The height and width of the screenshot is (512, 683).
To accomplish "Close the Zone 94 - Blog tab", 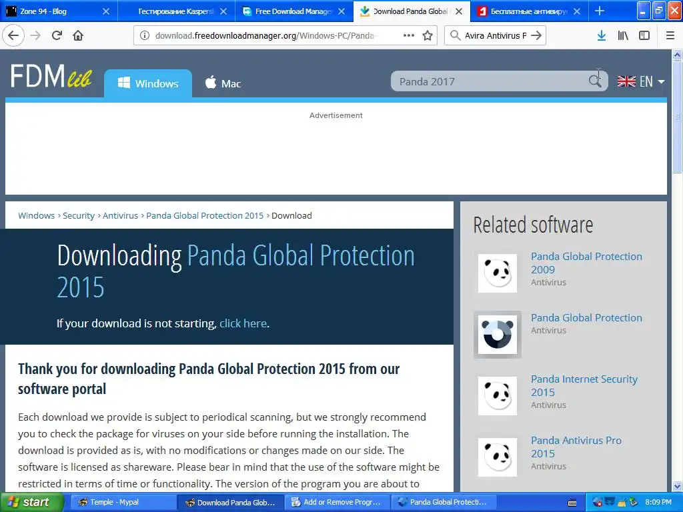I will (x=106, y=11).
